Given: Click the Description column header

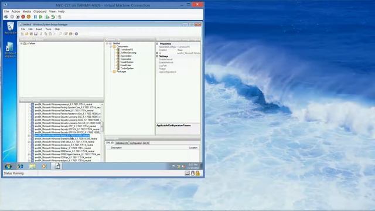Looking at the screenshot, I should click(117, 148).
